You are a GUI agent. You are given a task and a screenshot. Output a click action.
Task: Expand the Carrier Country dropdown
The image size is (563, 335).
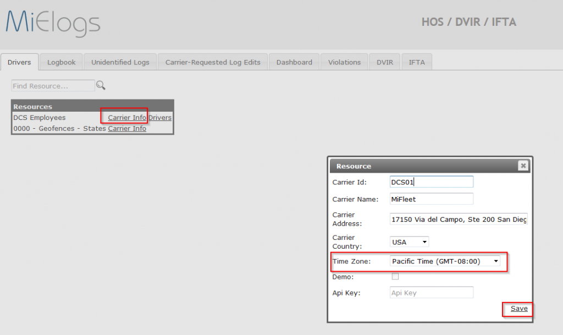click(x=409, y=241)
